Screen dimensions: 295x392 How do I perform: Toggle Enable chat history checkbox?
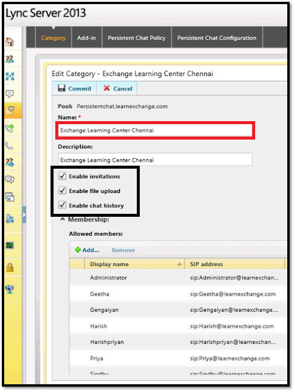62,205
